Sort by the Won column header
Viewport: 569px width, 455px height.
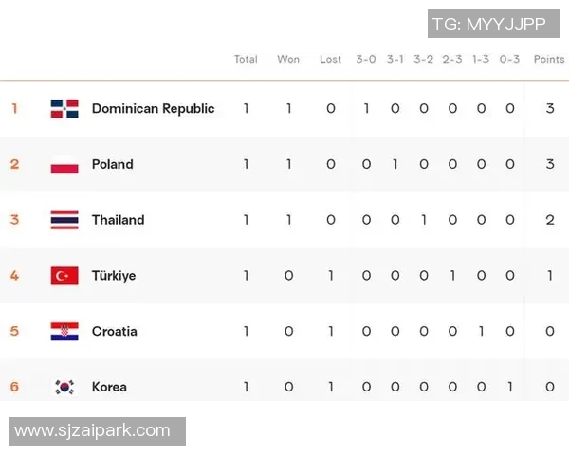pyautogui.click(x=288, y=59)
